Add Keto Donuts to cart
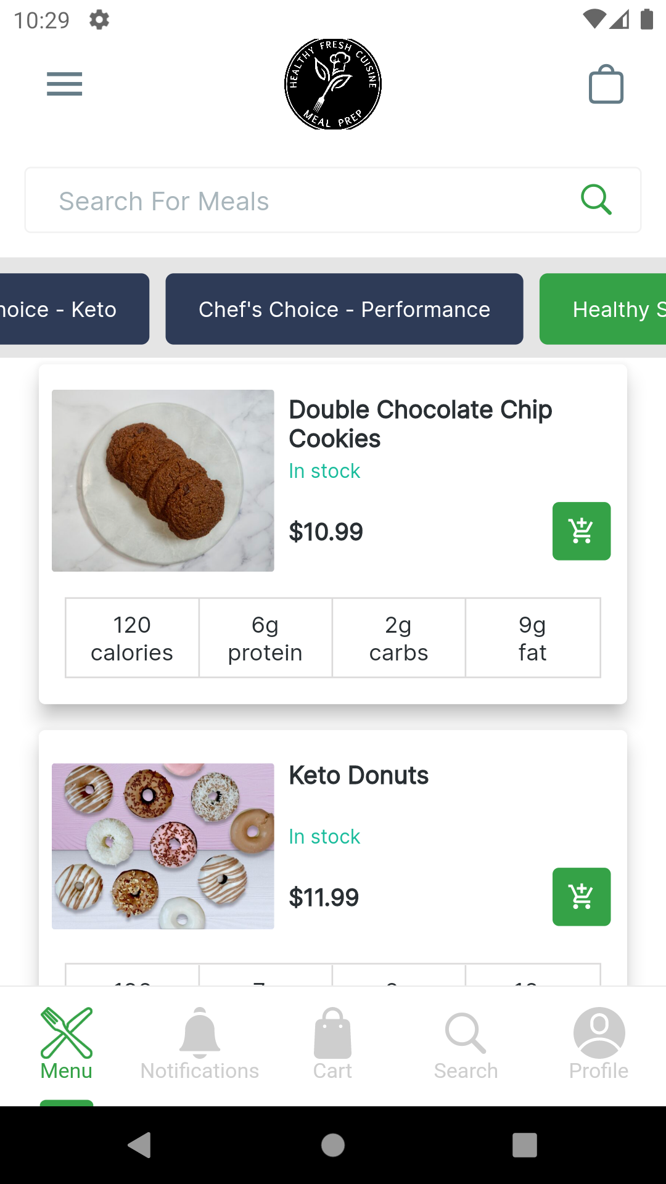Image resolution: width=666 pixels, height=1184 pixels. [582, 897]
